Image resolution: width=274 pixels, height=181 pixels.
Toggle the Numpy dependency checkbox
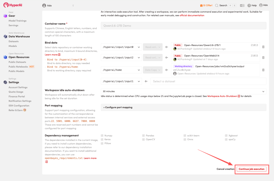[102, 136]
